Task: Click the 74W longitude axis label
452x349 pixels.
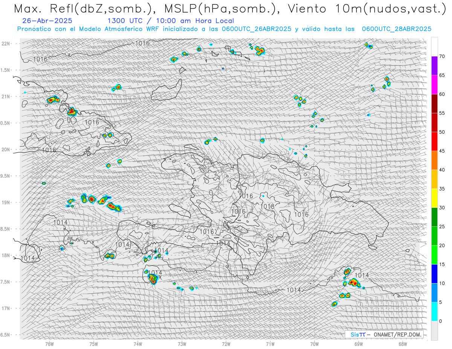Action: click(138, 344)
